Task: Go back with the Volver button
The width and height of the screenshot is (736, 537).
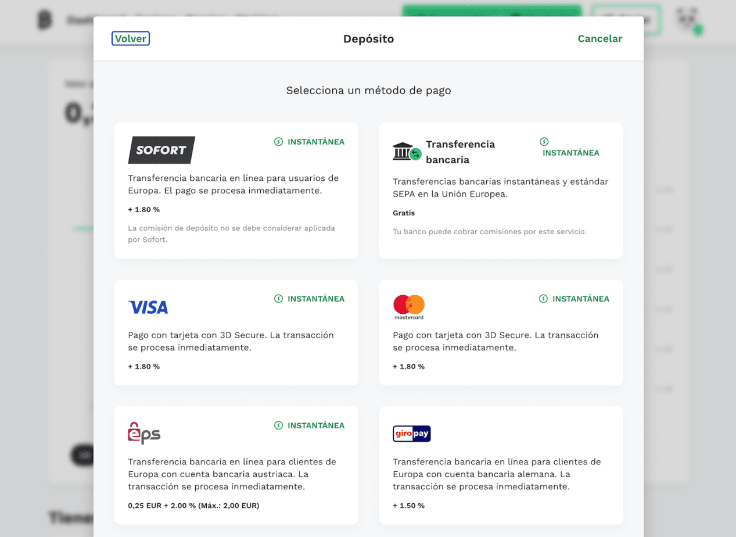Action: (131, 38)
